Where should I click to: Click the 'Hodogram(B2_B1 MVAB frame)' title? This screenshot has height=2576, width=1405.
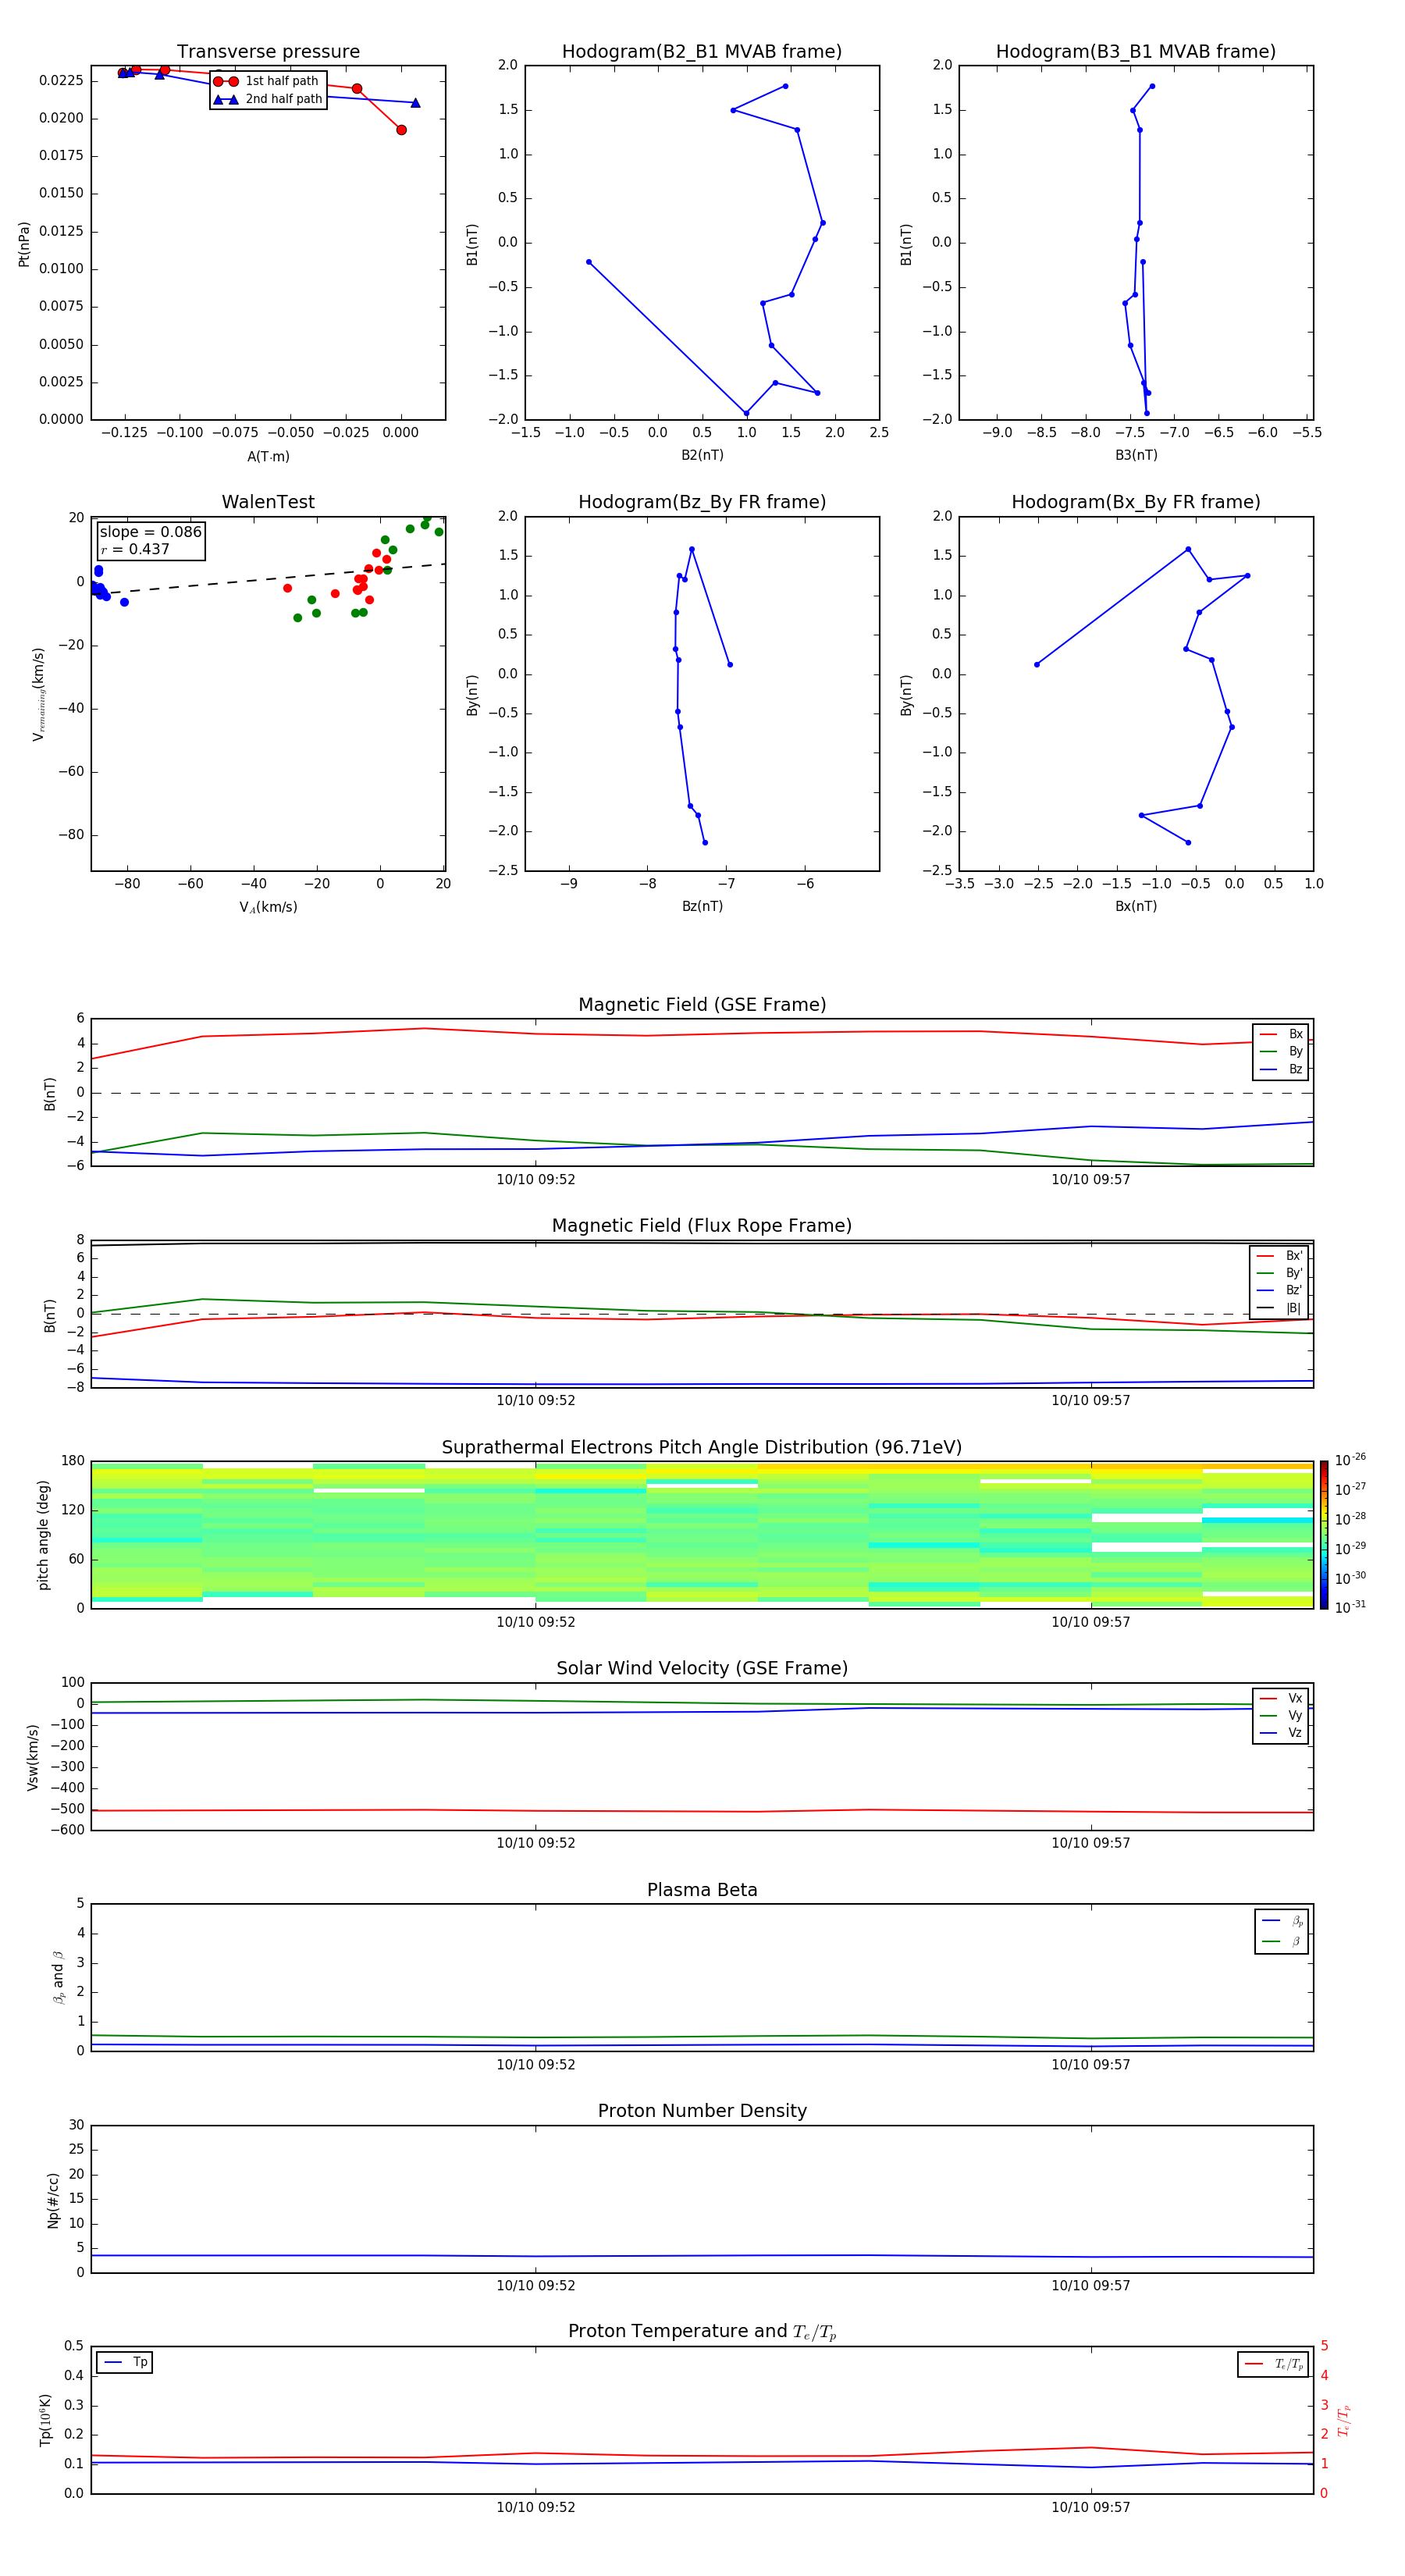pos(702,52)
